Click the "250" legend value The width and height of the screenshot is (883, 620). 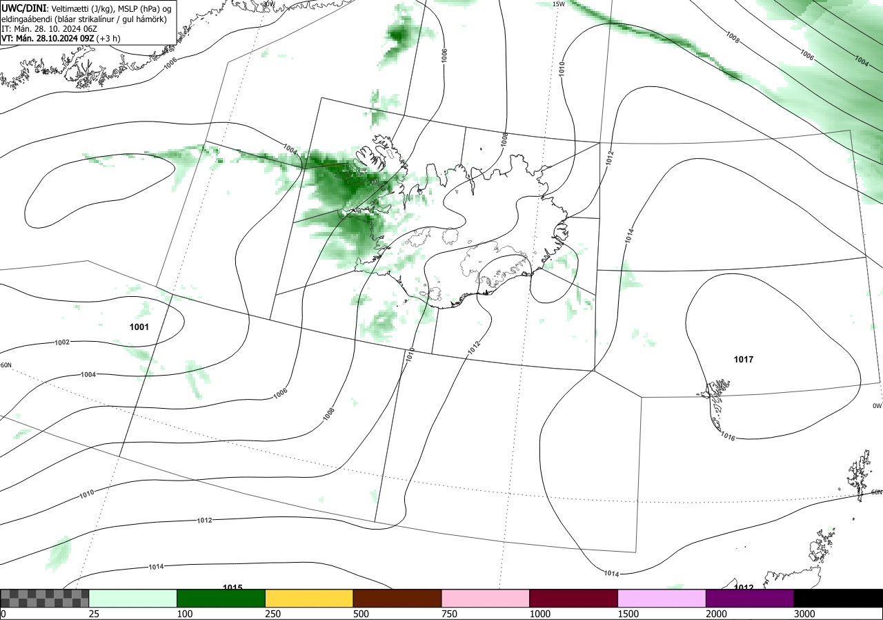(272, 614)
